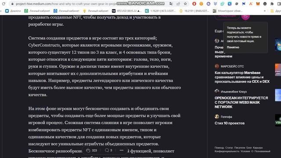Open the Marsbase calculator article
Image resolution: width=281 pixels, height=158 pixels.
pos(242,77)
